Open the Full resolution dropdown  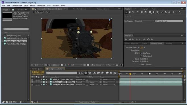(x=76, y=65)
